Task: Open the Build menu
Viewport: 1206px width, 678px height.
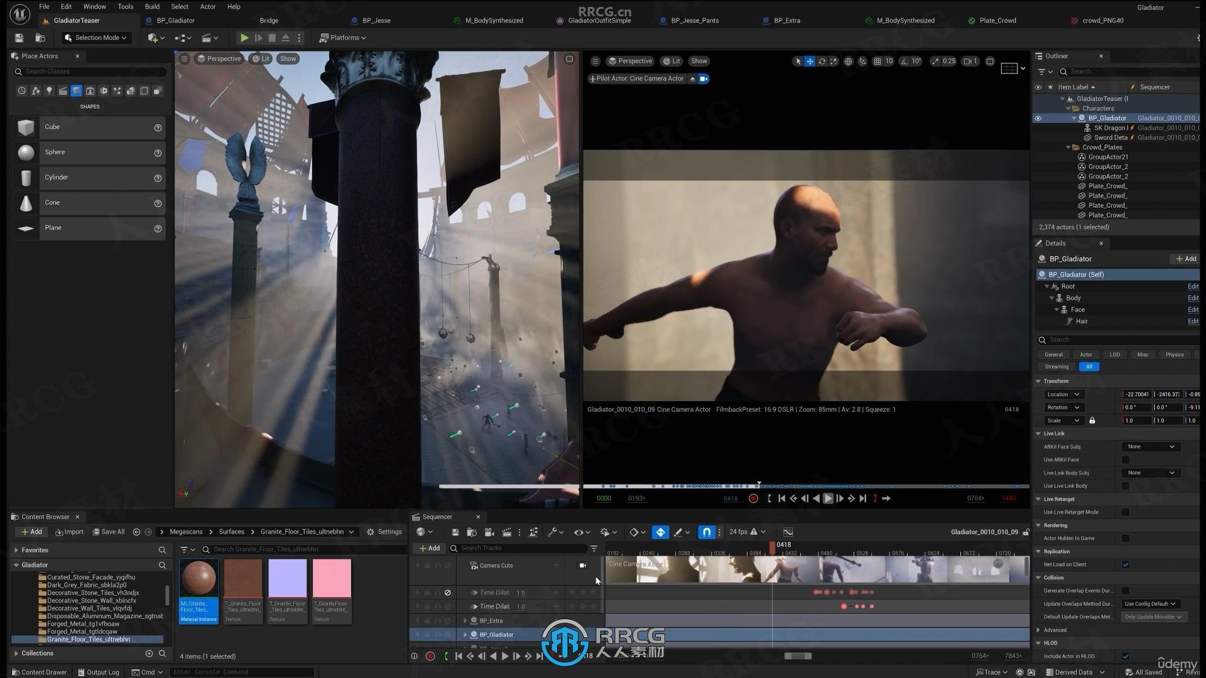Action: pyautogui.click(x=152, y=6)
